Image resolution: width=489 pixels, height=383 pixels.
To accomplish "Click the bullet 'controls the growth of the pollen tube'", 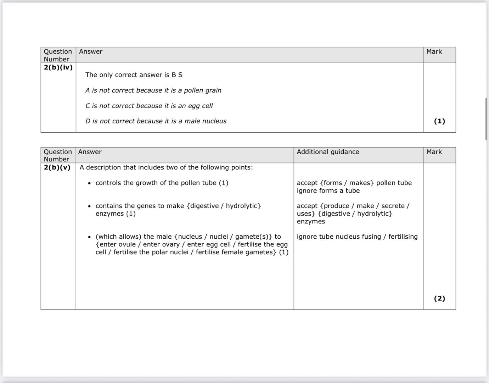I will pyautogui.click(x=162, y=183).
